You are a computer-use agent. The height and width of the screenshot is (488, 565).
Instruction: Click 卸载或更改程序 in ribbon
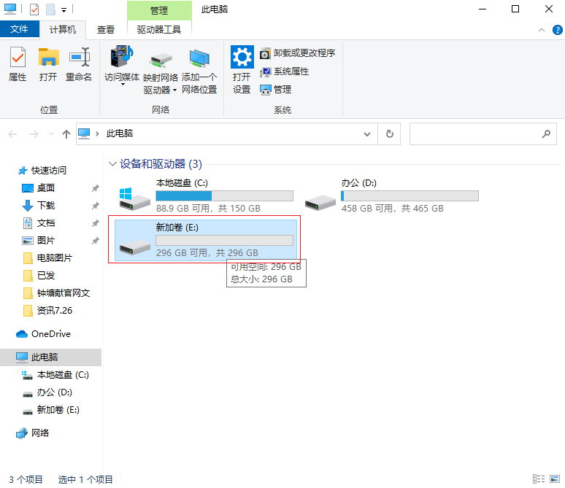298,53
